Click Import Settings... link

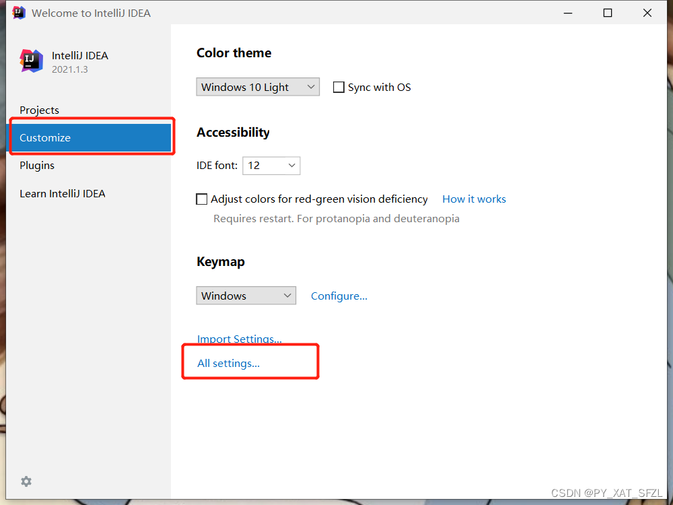click(239, 339)
